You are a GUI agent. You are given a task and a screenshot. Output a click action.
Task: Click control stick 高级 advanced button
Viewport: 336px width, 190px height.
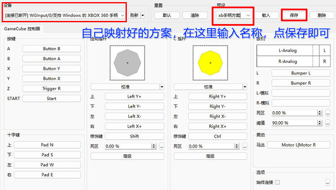127,156
